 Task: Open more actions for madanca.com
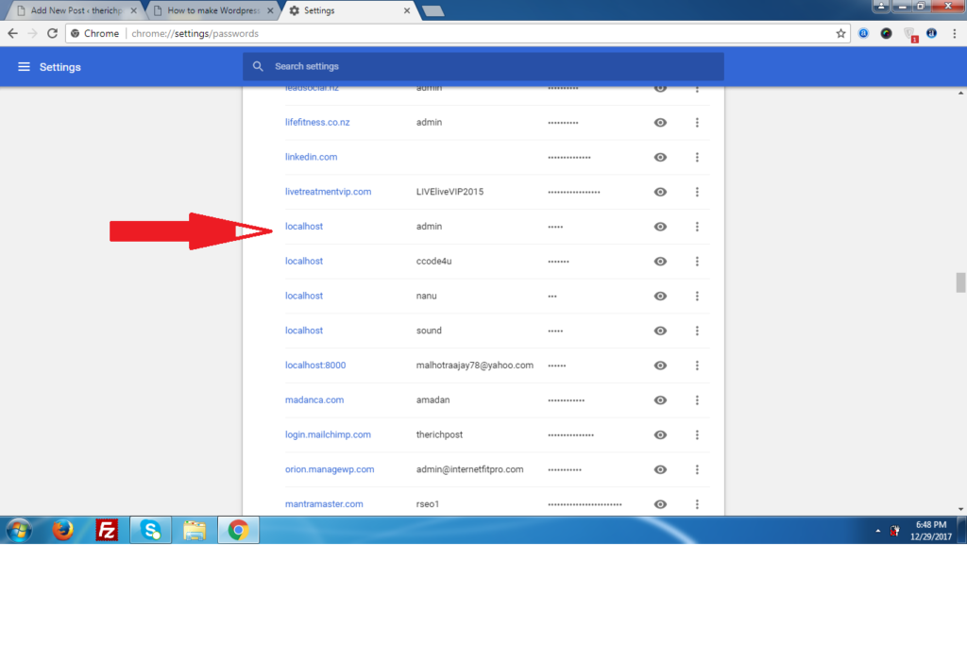[x=697, y=399]
